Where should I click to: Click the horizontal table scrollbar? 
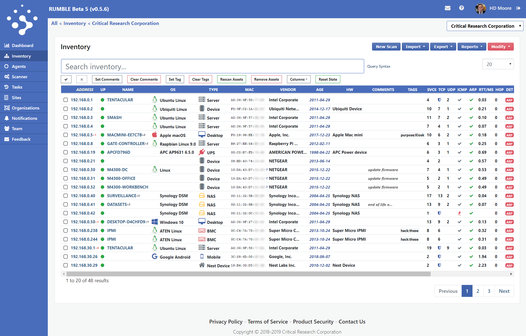coord(248,274)
